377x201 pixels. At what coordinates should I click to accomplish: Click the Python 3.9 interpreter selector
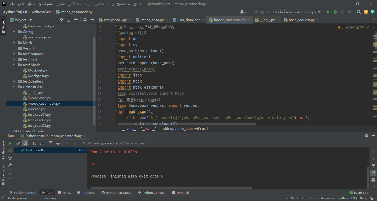[x=353, y=198]
